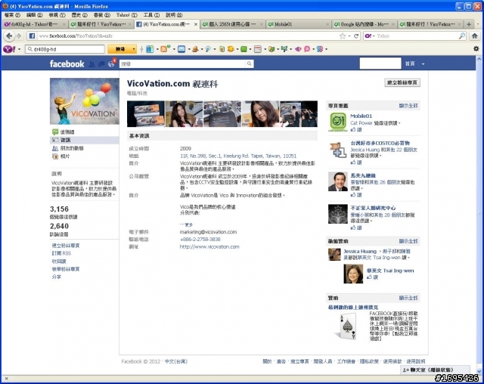The height and width of the screenshot is (384, 484).
Task: Open Yahoo toolbar settings gear
Action: click(x=476, y=48)
